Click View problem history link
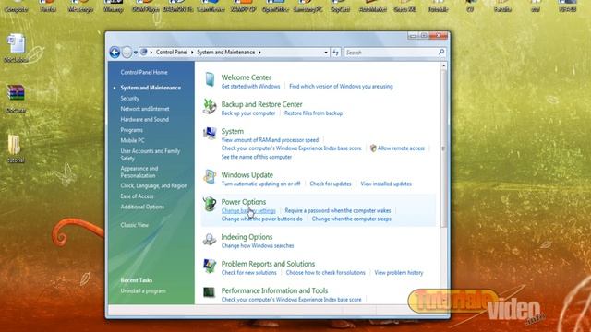The width and height of the screenshot is (591, 332). pyautogui.click(x=398, y=273)
